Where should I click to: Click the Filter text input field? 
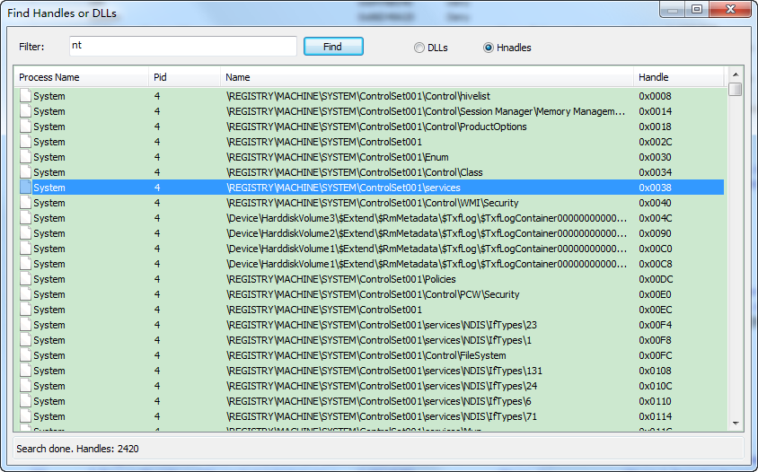coord(182,46)
